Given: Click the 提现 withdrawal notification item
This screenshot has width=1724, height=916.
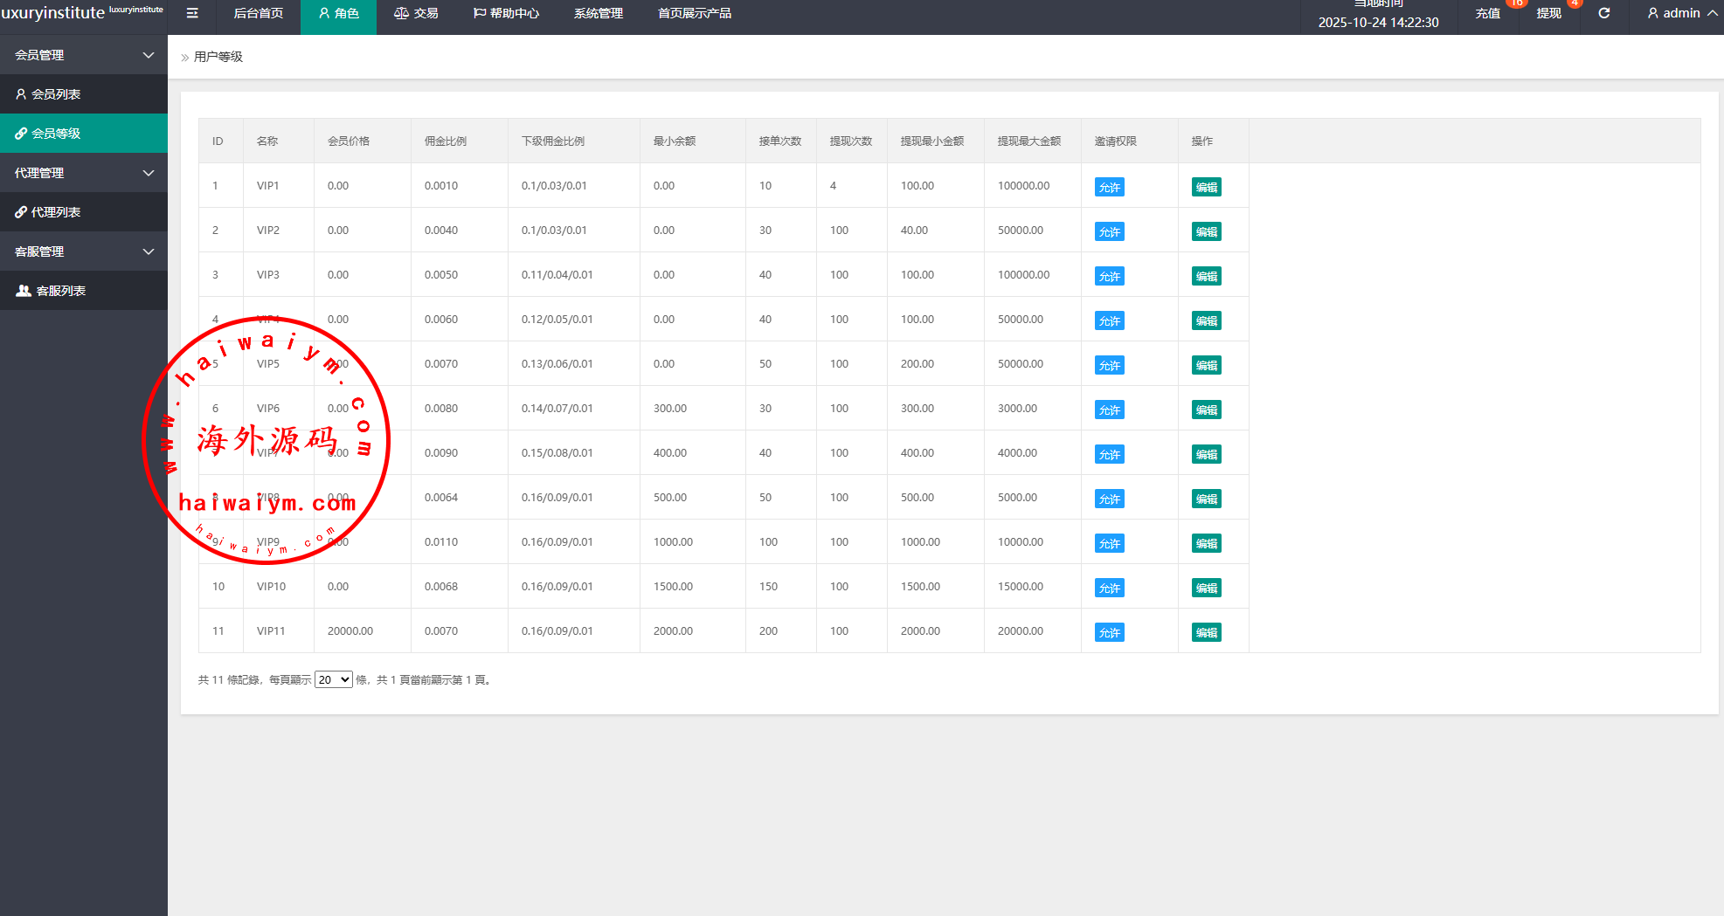Looking at the screenshot, I should 1548,13.
